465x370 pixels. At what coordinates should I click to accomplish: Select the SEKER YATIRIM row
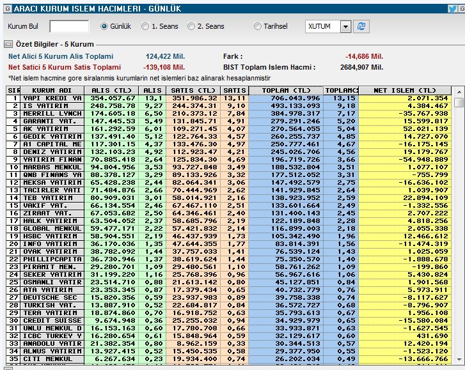coord(228,275)
